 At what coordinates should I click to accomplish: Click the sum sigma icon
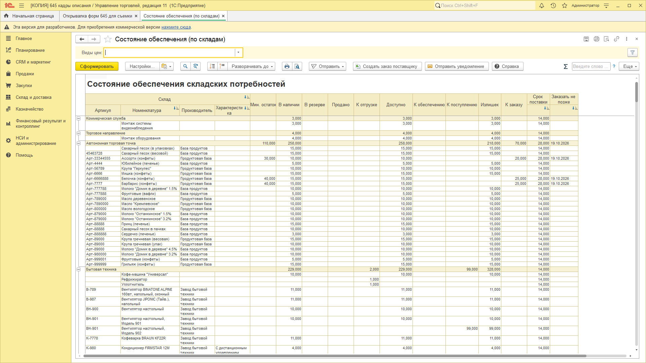tap(566, 67)
